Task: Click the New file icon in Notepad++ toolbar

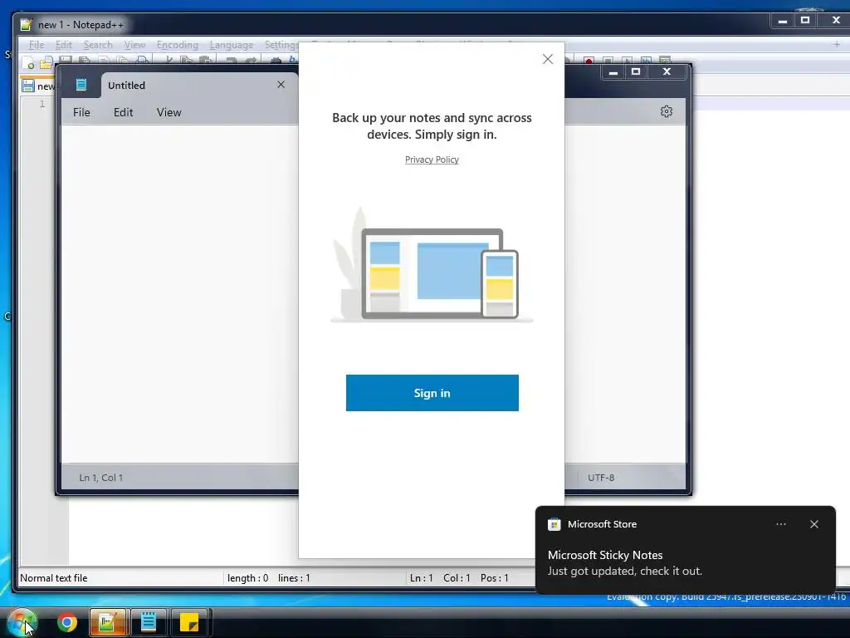Action: (29, 62)
